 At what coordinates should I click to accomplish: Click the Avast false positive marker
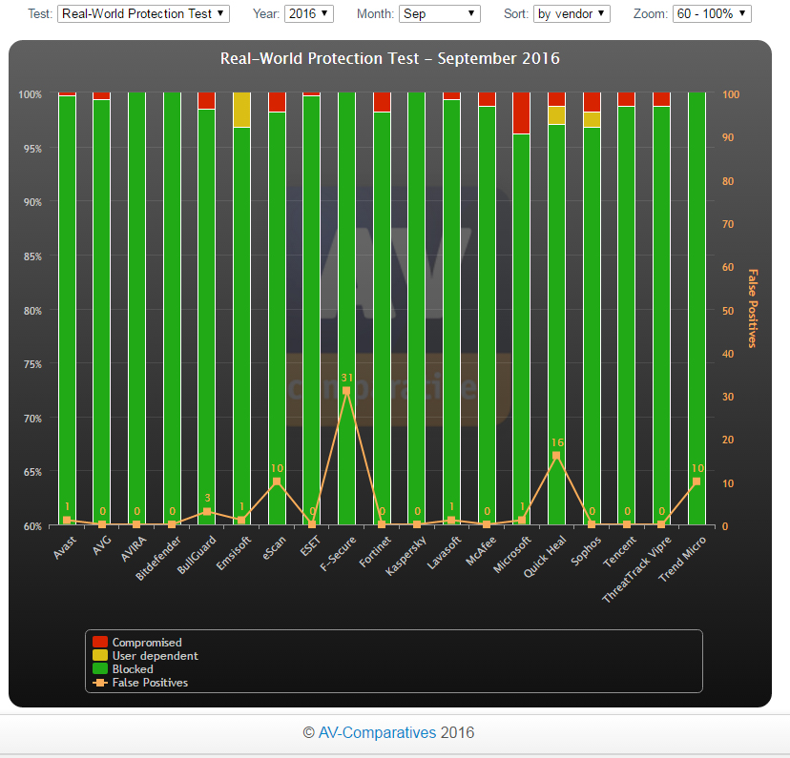pyautogui.click(x=67, y=520)
